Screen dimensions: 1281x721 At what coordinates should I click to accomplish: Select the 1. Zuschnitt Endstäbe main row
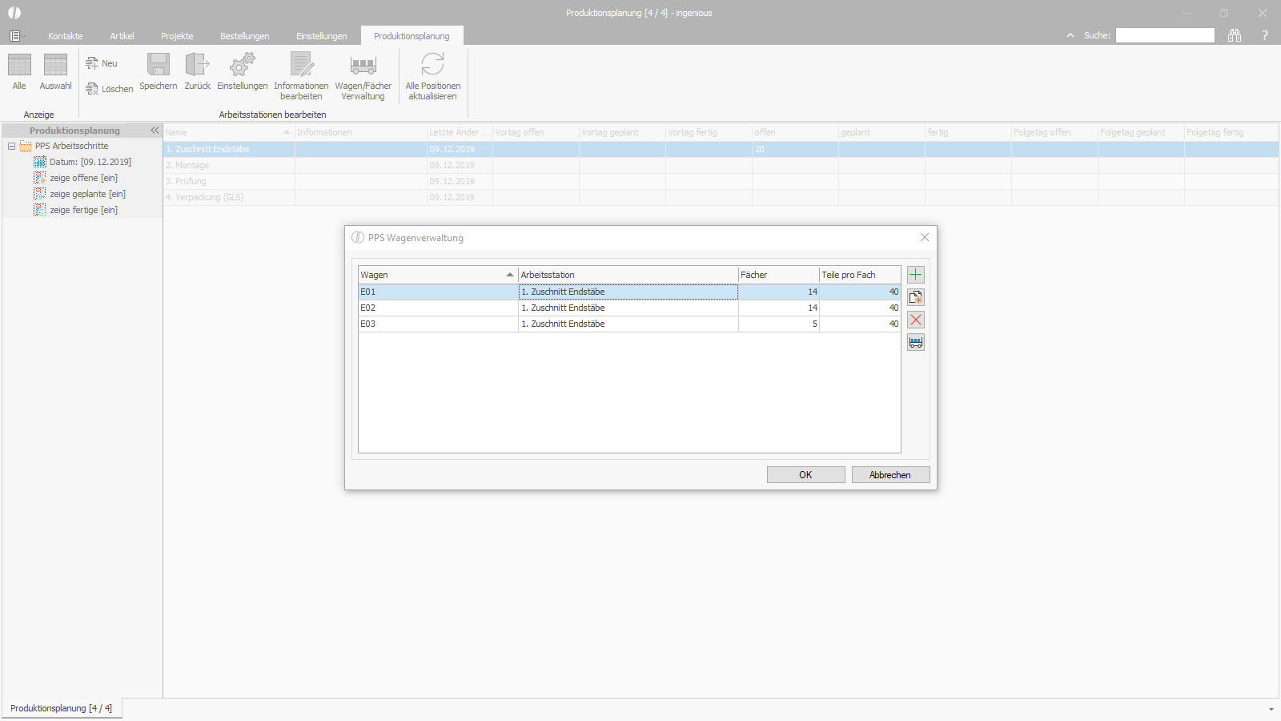(721, 149)
